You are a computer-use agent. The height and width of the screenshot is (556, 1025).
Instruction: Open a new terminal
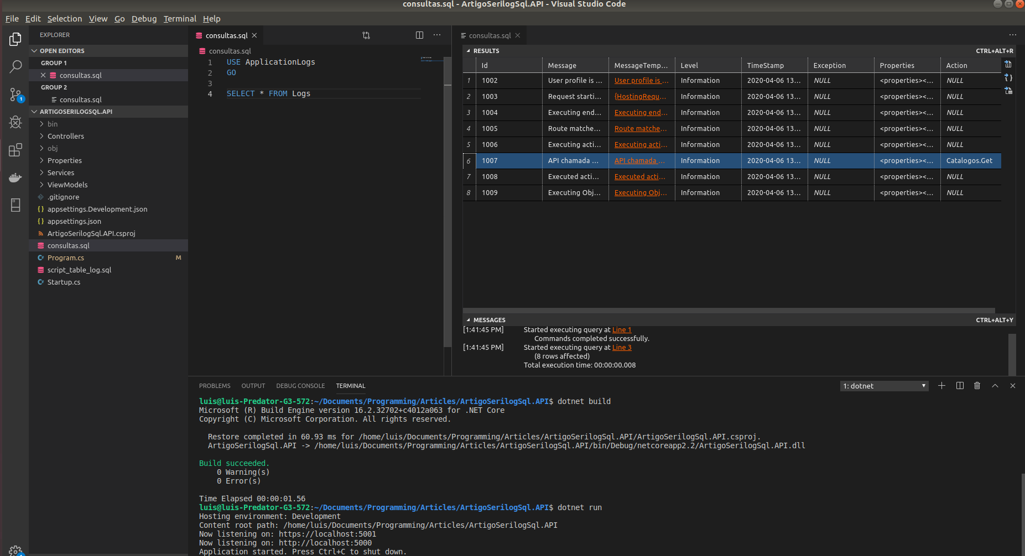click(x=941, y=385)
